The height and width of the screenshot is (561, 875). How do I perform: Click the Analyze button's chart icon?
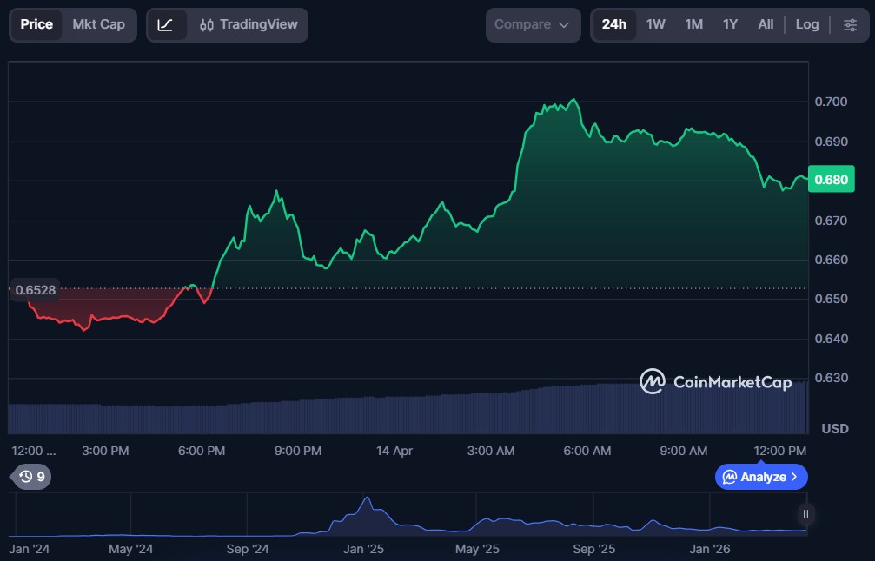coord(730,477)
